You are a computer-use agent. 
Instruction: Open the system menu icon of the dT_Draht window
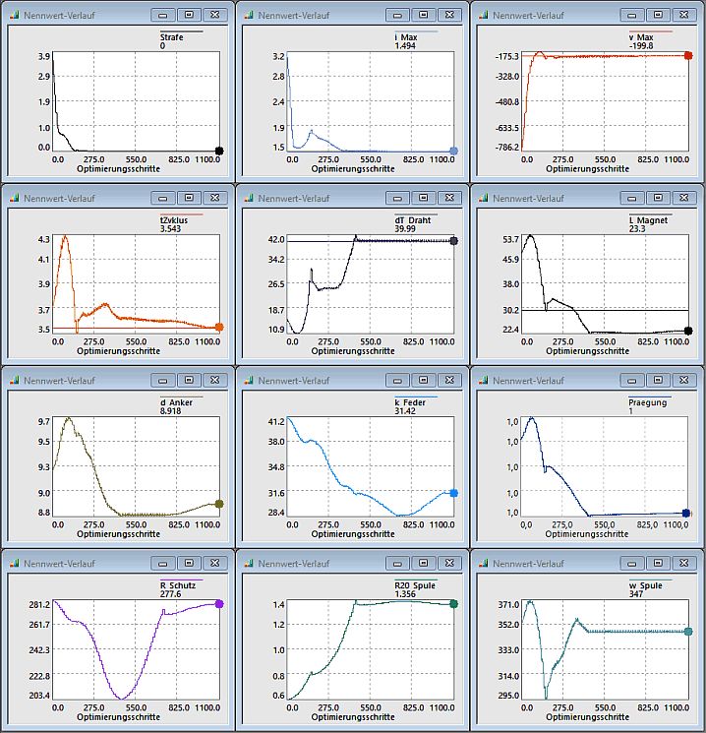click(248, 198)
